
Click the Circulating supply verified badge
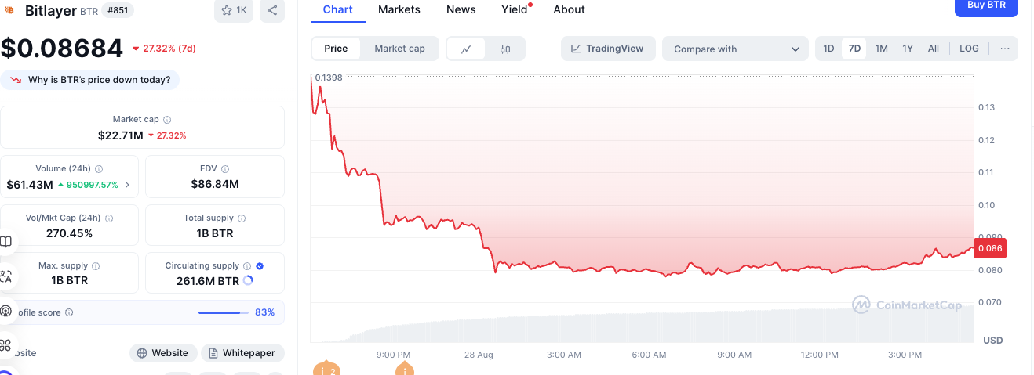260,266
